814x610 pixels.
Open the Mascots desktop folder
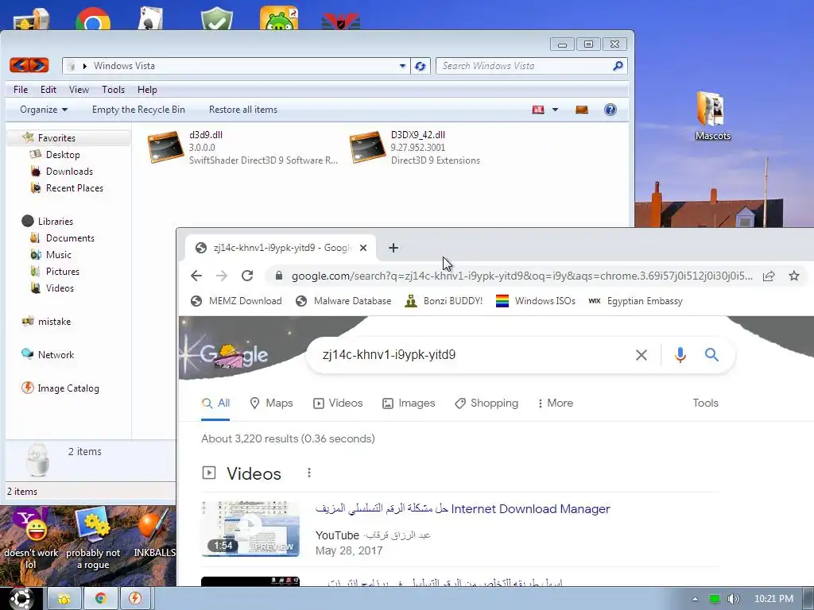712,116
